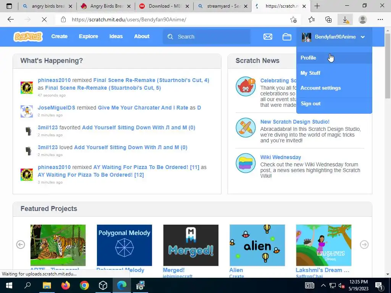Open browser downloads icon

pyautogui.click(x=345, y=20)
